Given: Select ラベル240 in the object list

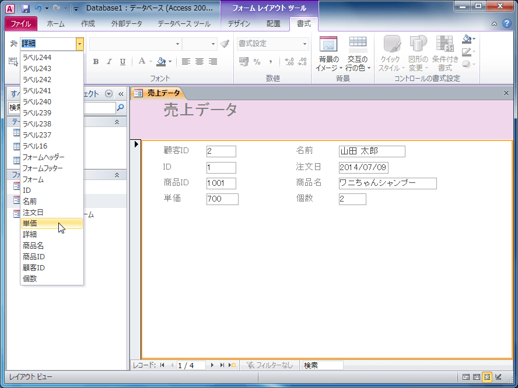Looking at the screenshot, I should pyautogui.click(x=51, y=101).
